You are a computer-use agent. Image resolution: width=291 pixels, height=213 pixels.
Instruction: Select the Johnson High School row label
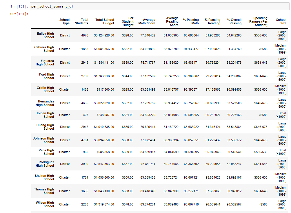click(x=43, y=140)
